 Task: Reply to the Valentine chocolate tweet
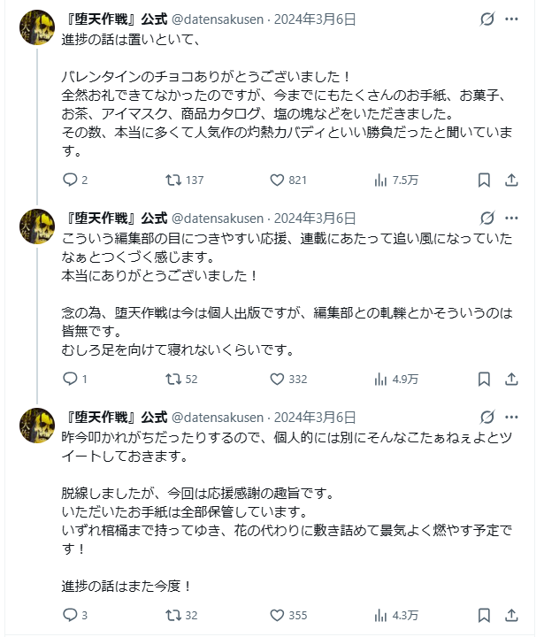71,180
